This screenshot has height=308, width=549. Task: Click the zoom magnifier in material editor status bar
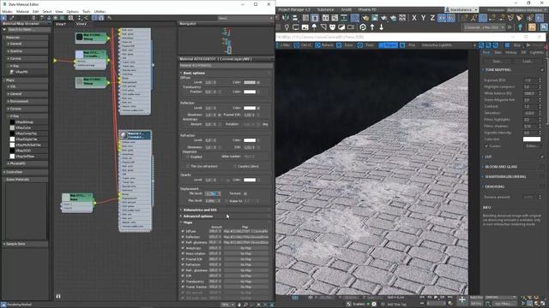246,305
